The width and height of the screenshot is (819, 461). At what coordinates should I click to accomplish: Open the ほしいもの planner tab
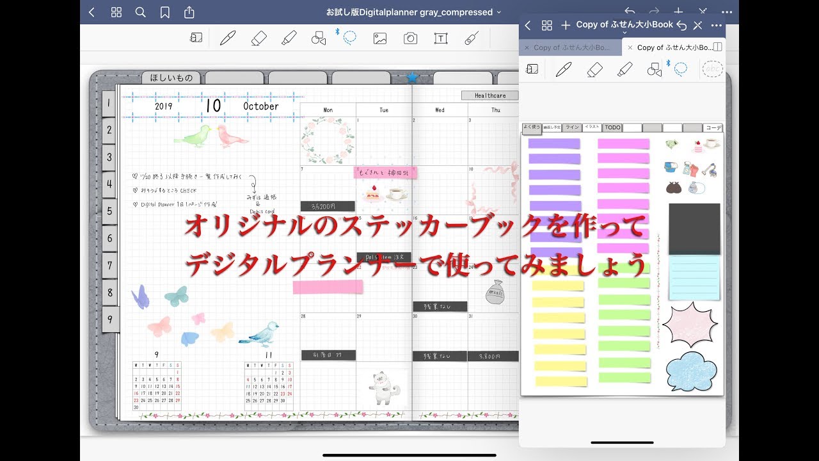click(171, 78)
